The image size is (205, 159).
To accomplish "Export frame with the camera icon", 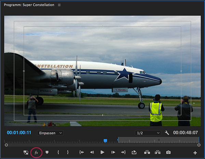I will 168,152.
